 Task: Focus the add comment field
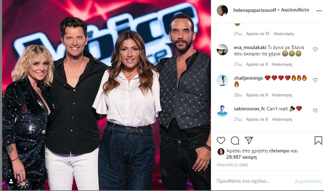[x=254, y=181]
